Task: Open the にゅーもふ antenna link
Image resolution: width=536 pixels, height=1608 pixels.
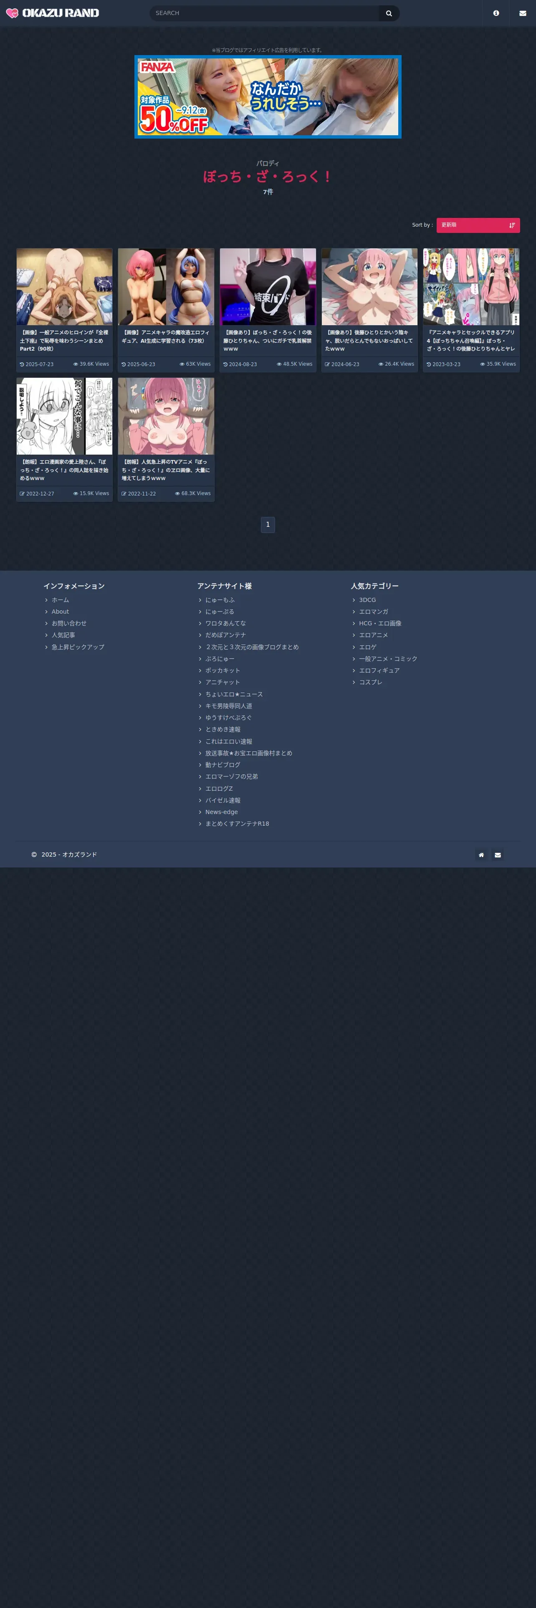Action: (220, 600)
